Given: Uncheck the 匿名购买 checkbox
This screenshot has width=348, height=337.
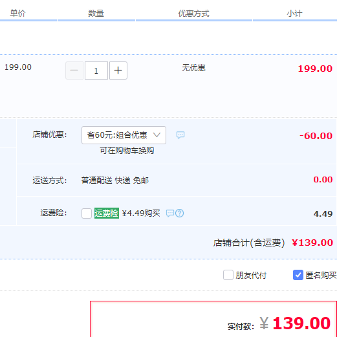Looking at the screenshot, I should [298, 275].
